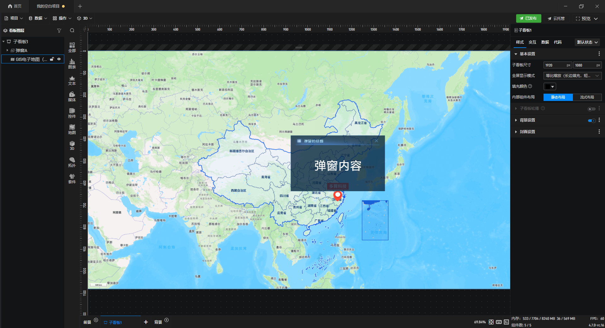Click the layer filter funnel icon
The image size is (605, 328).
pos(59,31)
